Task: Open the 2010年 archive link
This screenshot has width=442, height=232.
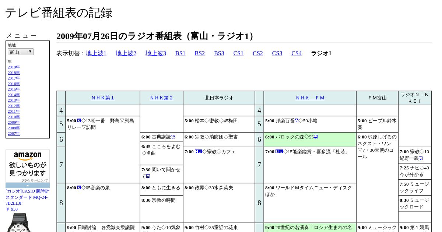Action: tap(14, 117)
